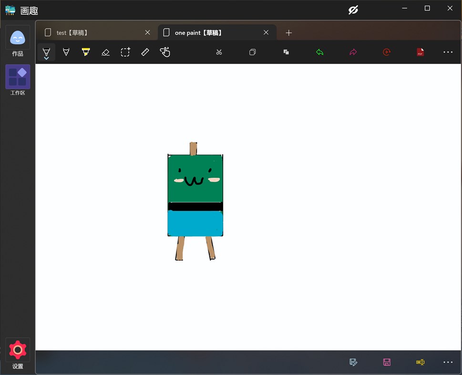The width and height of the screenshot is (462, 375).
Task: Open the bottom bar three-dot menu
Action: coord(448,362)
